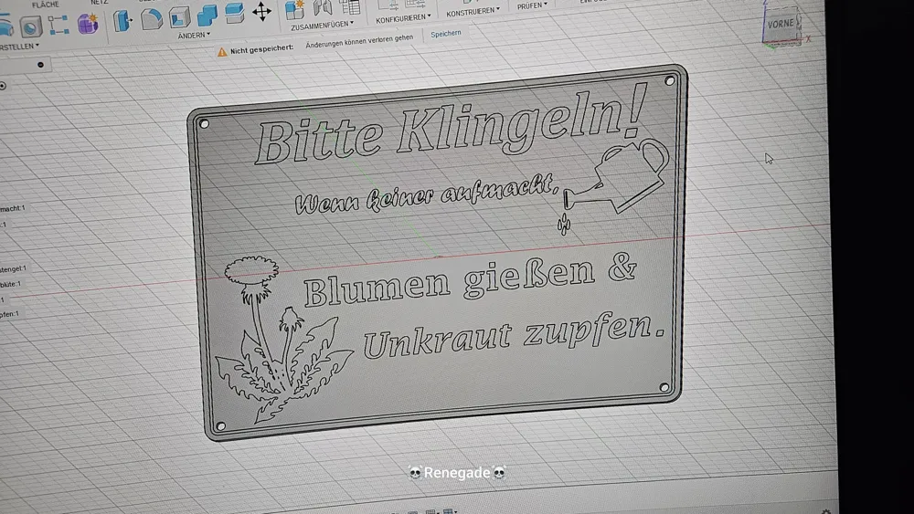Click the top-right mounting hole of the sign

(x=670, y=81)
